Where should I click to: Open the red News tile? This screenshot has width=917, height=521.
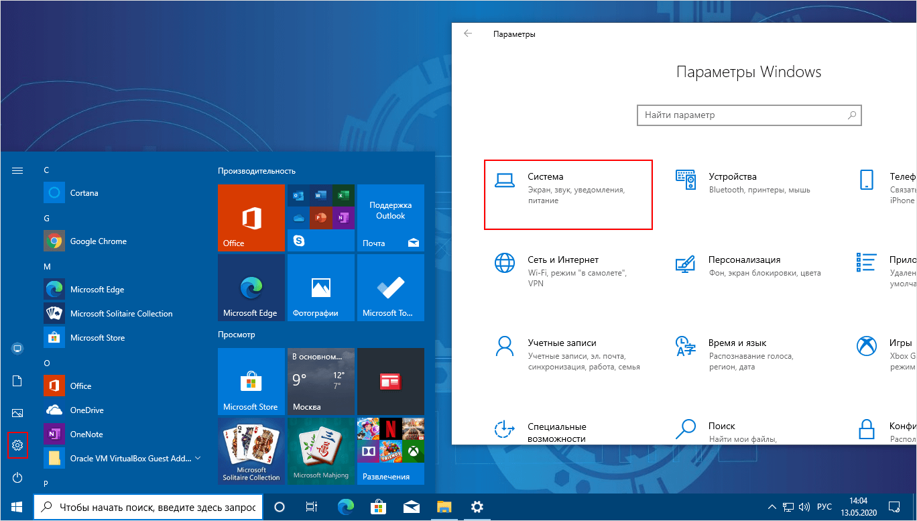click(x=391, y=382)
